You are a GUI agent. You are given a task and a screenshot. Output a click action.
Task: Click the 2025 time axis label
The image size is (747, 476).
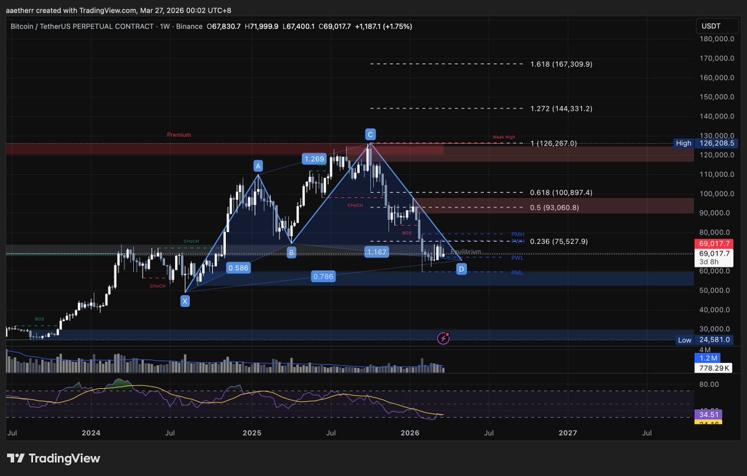click(251, 432)
